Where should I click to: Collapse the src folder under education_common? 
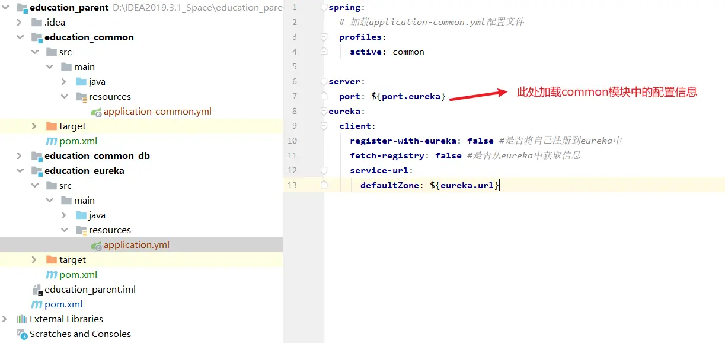(34, 52)
